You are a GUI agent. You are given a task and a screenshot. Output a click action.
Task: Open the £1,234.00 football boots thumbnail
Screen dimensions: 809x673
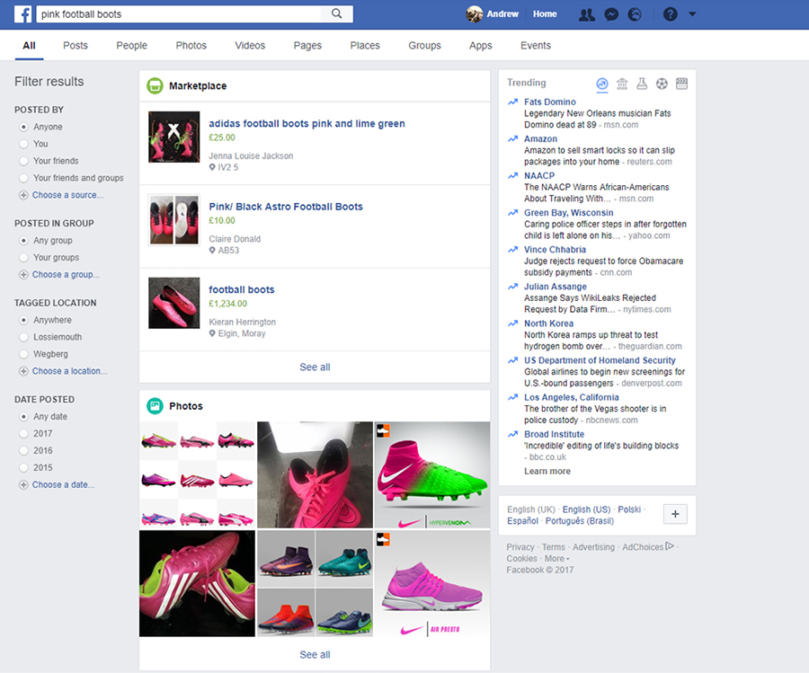(x=173, y=303)
